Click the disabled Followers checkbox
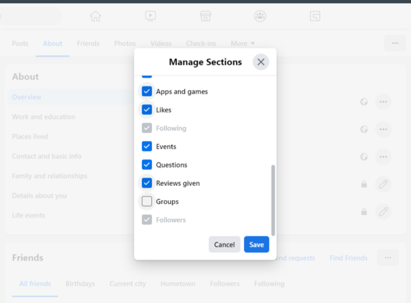The width and height of the screenshot is (411, 303). (x=147, y=220)
